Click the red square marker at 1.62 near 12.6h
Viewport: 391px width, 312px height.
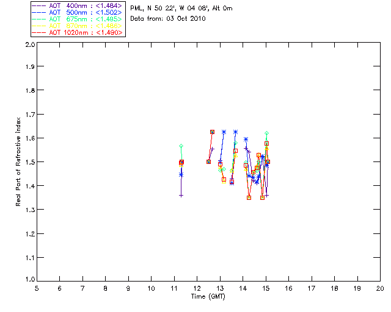tap(212, 132)
